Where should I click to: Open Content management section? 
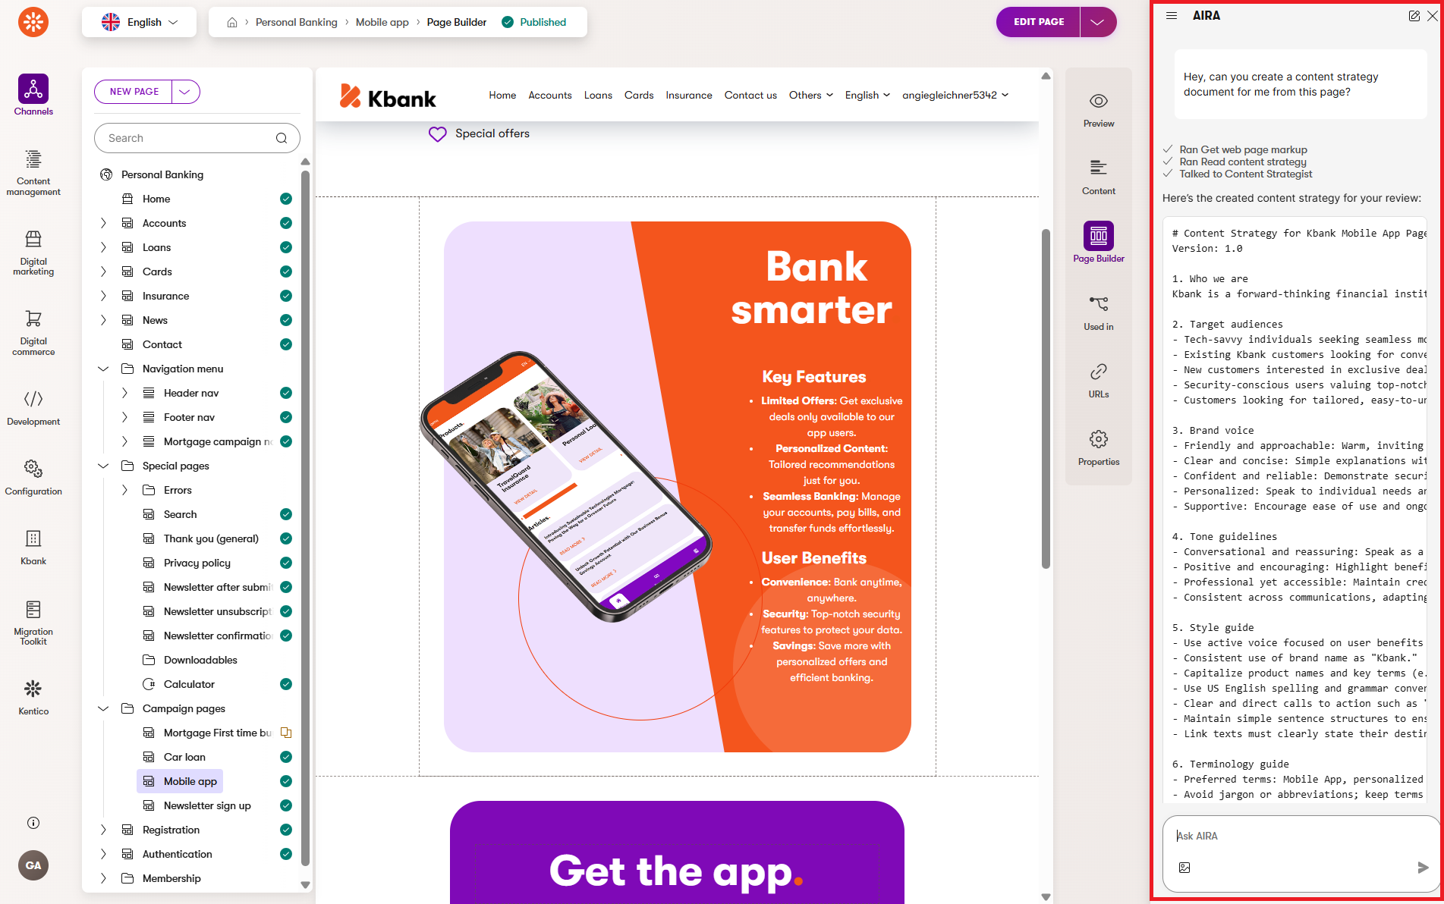tap(33, 172)
